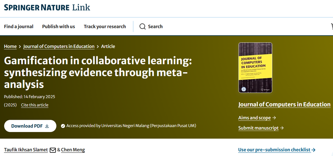The width and height of the screenshot is (333, 156).
Task: Open the Journal of Computers in Education title link
Action: [x=284, y=104]
